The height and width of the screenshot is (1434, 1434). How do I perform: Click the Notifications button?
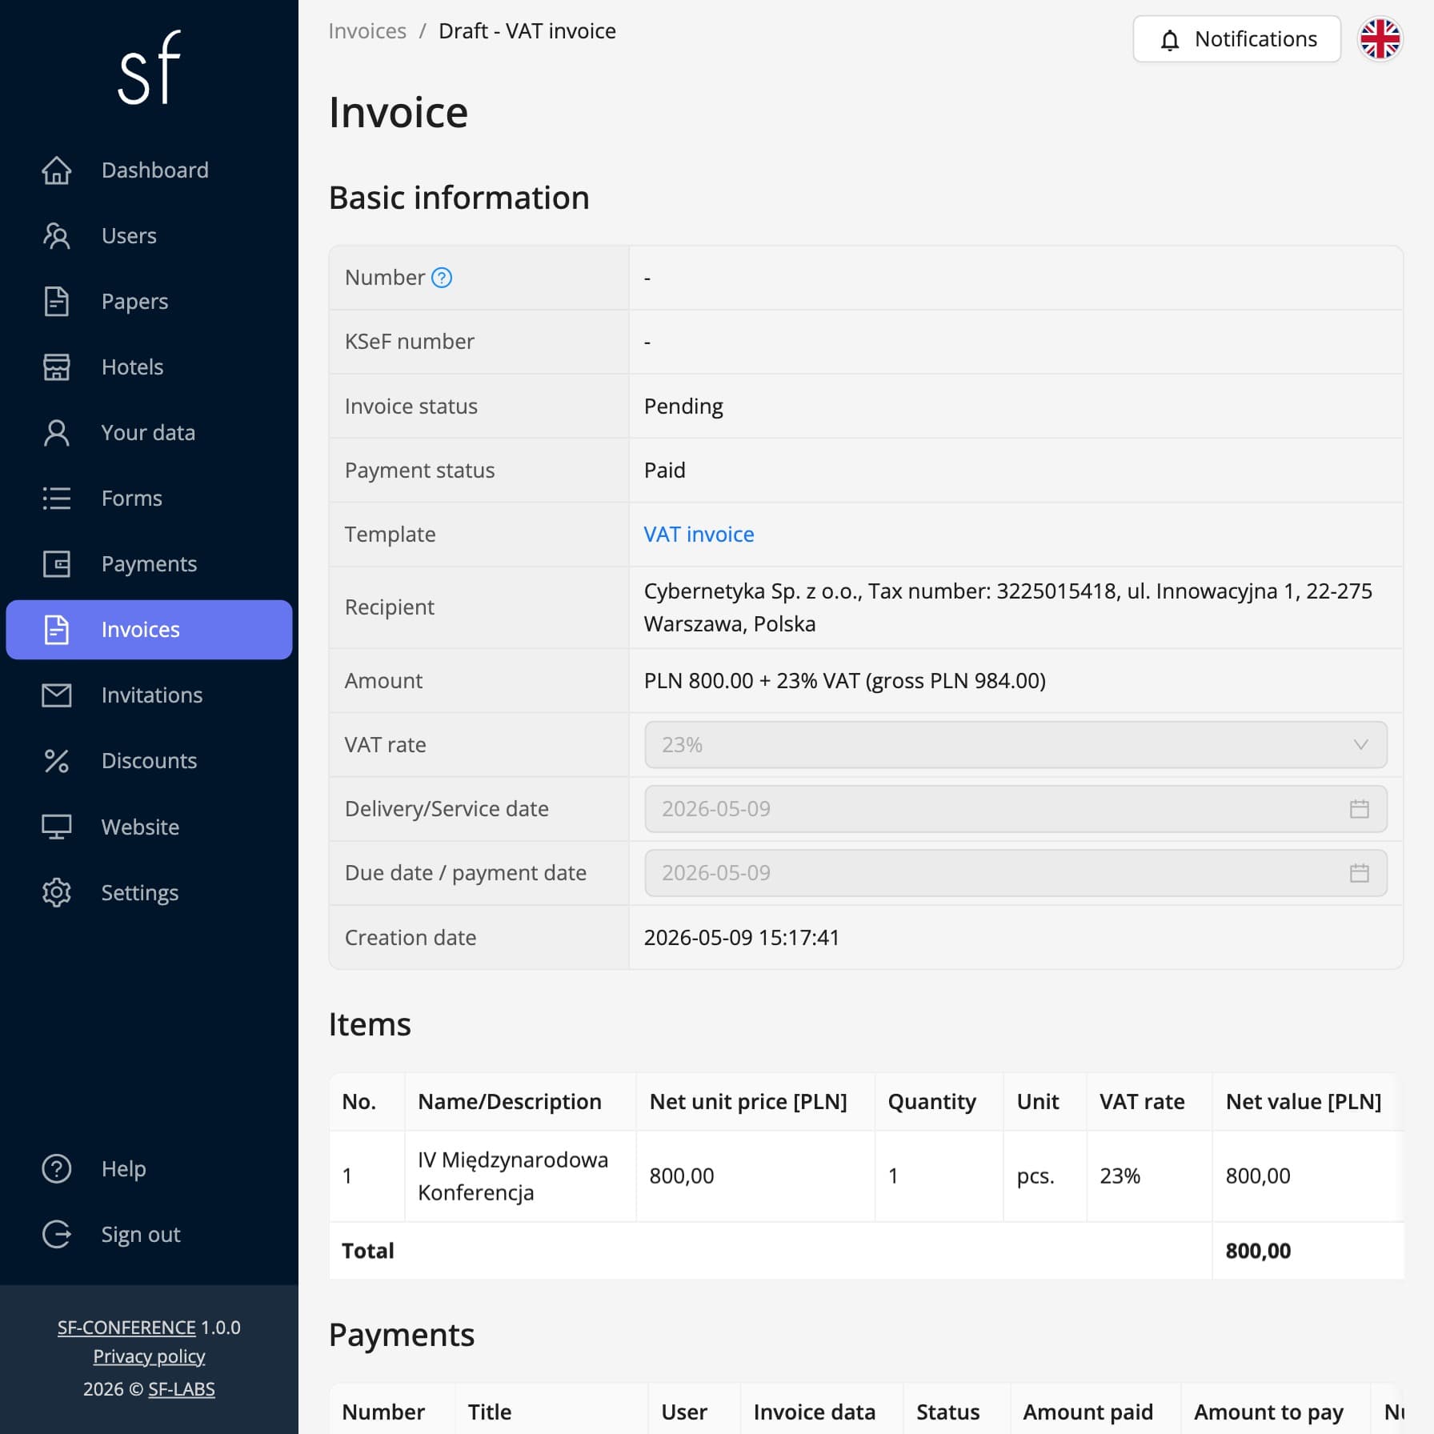(1236, 39)
